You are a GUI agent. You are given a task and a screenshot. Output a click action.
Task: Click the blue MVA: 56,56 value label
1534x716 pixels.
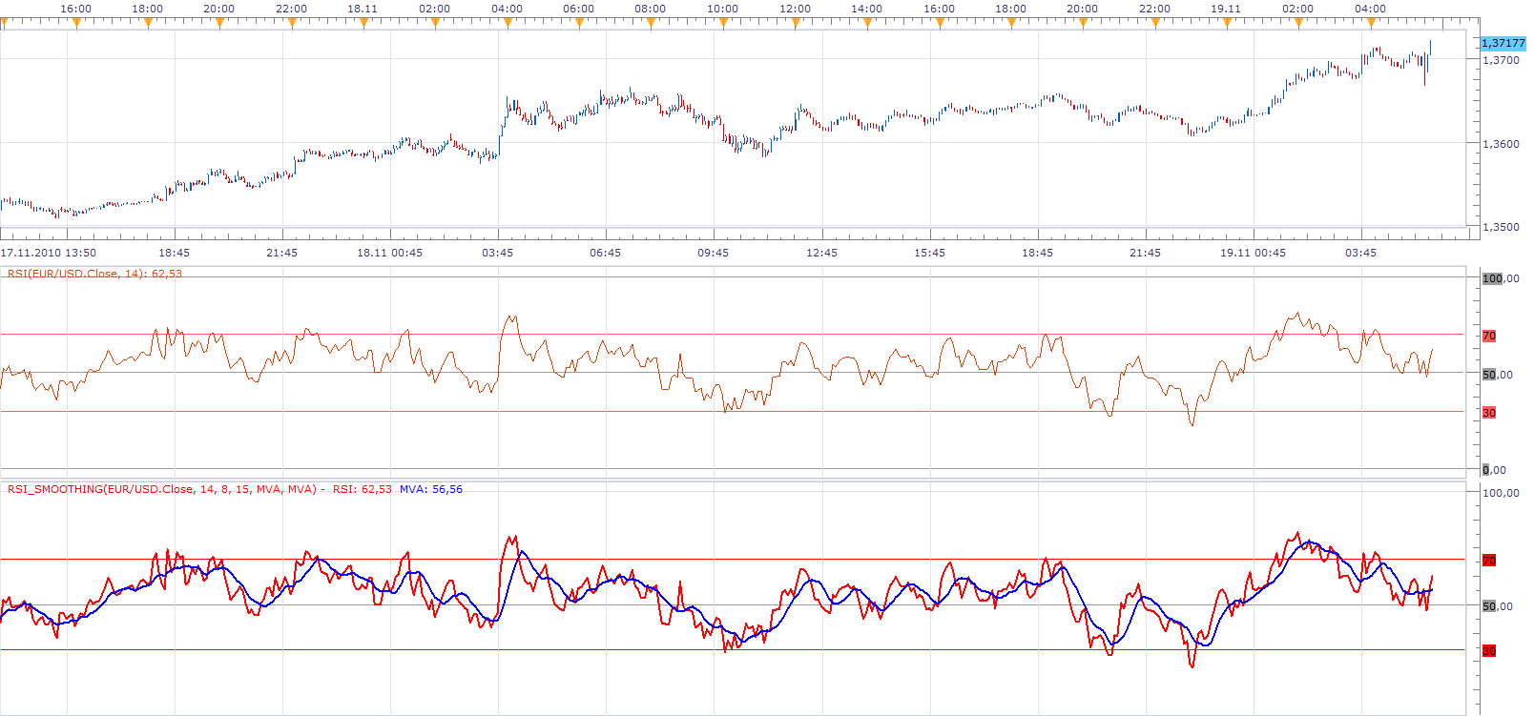click(431, 489)
